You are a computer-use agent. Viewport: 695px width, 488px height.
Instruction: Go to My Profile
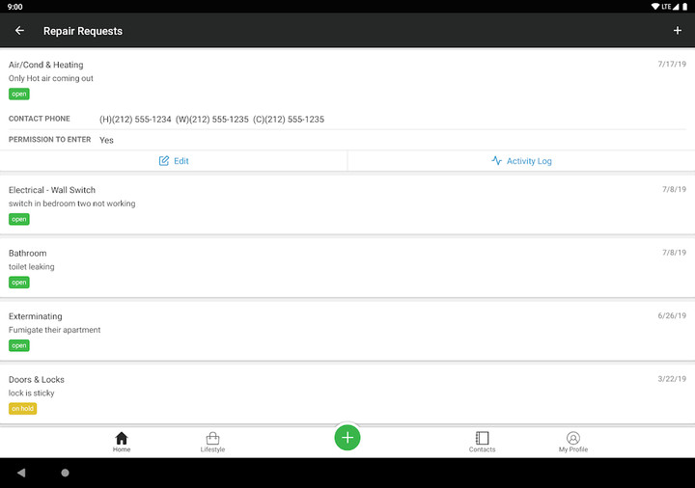572,442
